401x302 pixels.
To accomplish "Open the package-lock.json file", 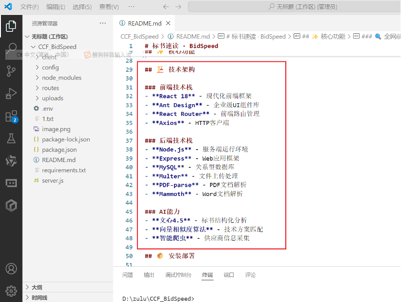I will [68, 139].
